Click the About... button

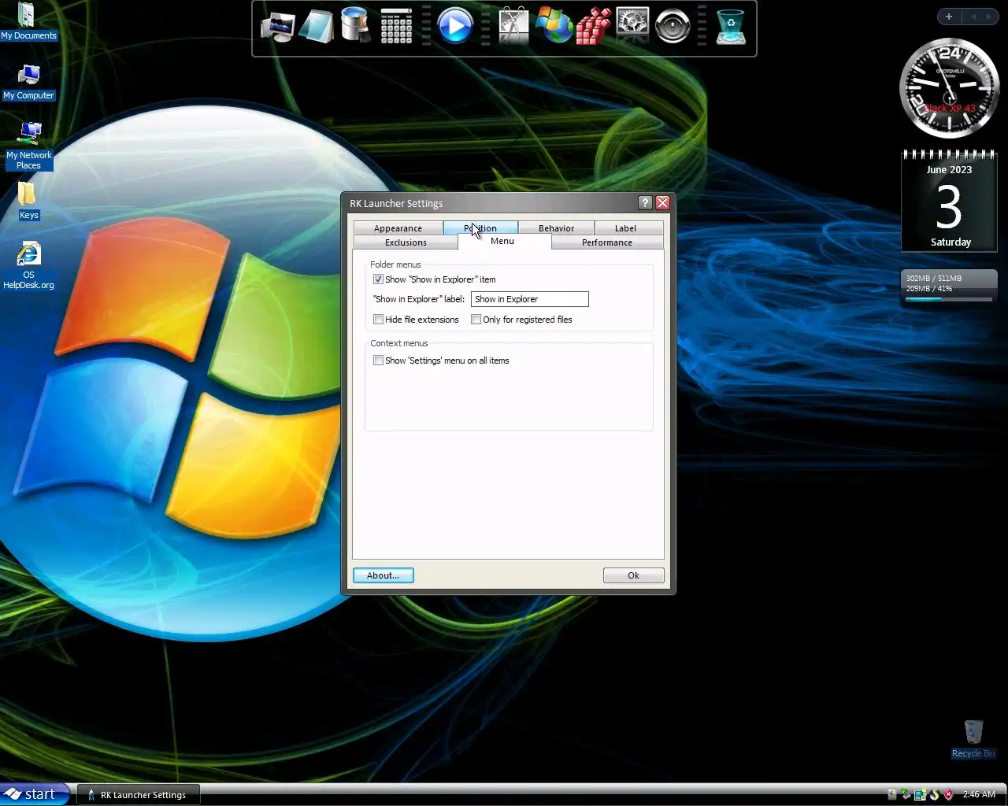[384, 575]
